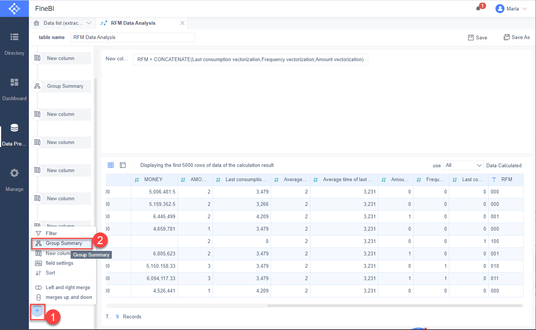The height and width of the screenshot is (330, 536).
Task: Click the Data Calculated status text
Action: pyautogui.click(x=504, y=165)
